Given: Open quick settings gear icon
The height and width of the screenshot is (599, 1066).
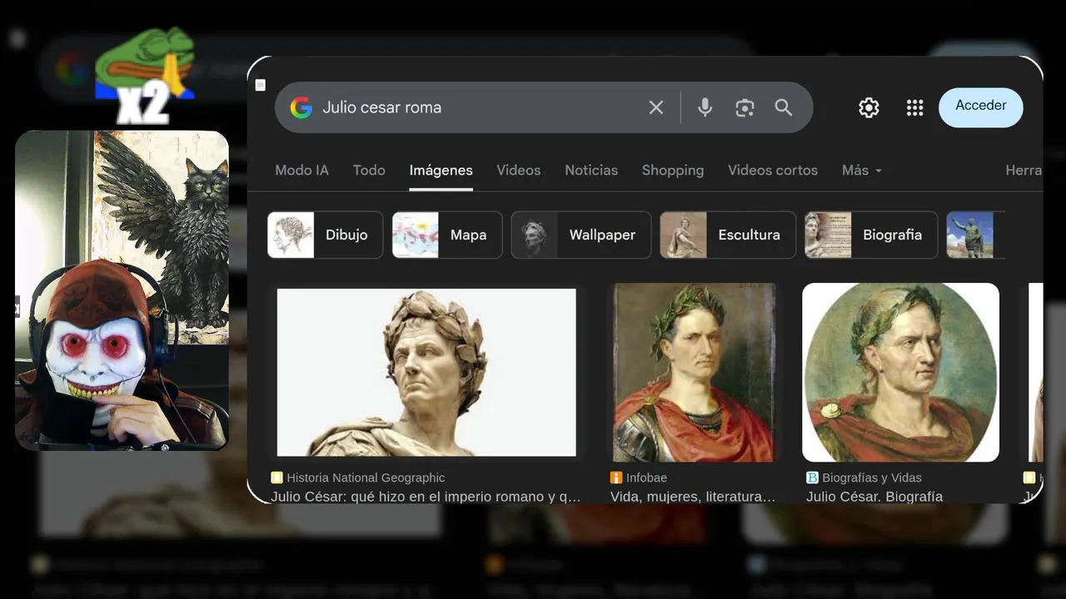Looking at the screenshot, I should [x=869, y=108].
